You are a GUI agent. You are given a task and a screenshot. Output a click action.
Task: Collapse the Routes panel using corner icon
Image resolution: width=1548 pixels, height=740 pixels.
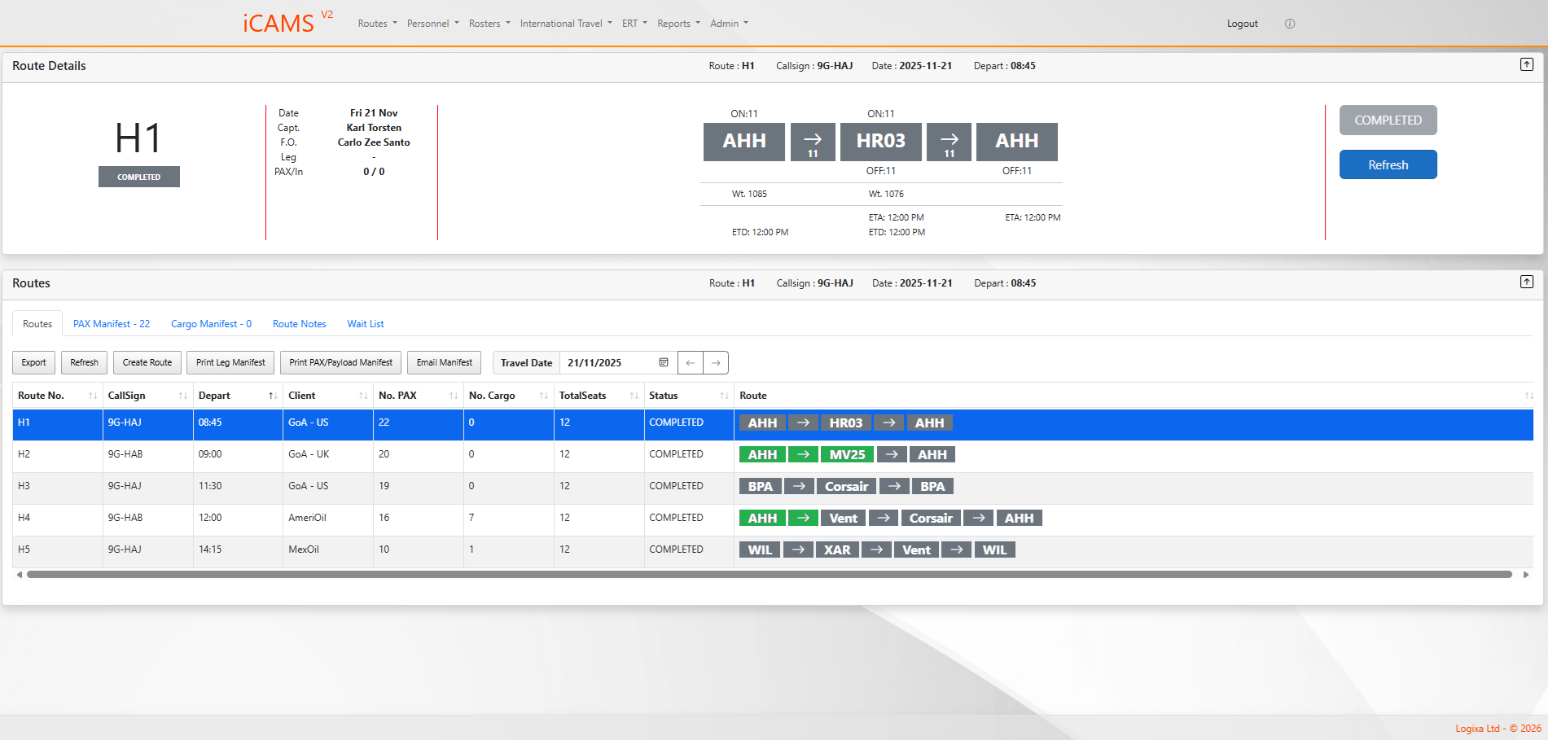(1526, 282)
